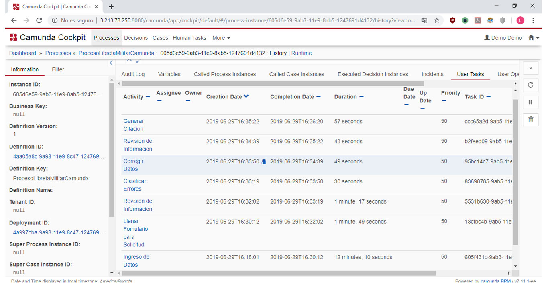Sort by Task ID column
This screenshot has width=550, height=289.
pyautogui.click(x=489, y=97)
